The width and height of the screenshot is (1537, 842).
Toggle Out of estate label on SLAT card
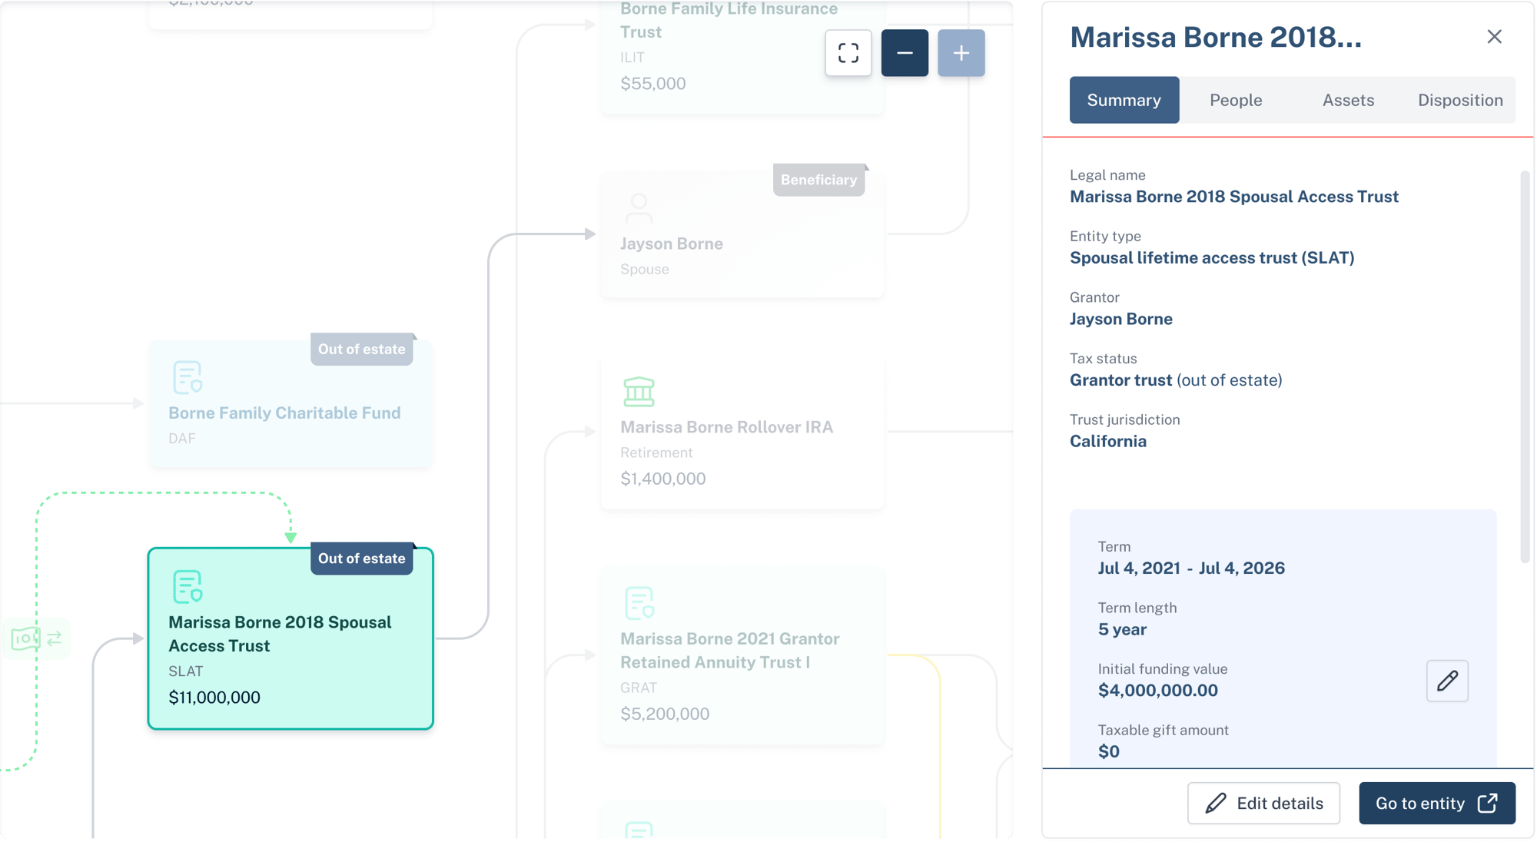point(362,558)
